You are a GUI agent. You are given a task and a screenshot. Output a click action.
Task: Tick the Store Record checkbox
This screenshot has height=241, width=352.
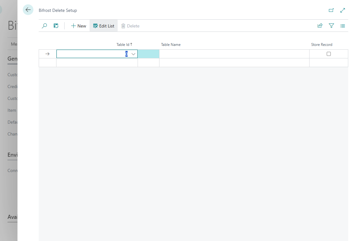329,54
